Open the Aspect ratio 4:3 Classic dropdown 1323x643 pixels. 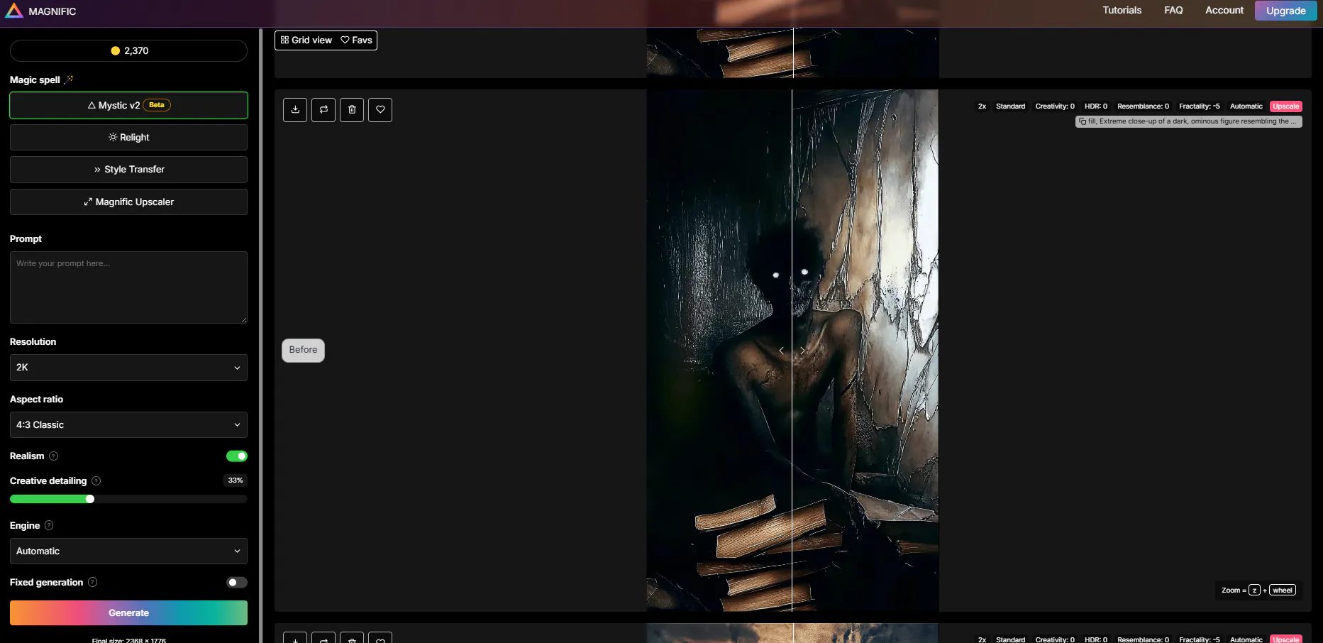pyautogui.click(x=128, y=425)
